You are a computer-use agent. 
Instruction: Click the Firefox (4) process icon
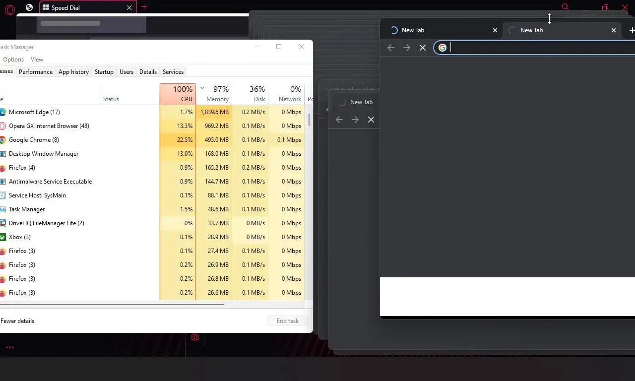pyautogui.click(x=2, y=168)
